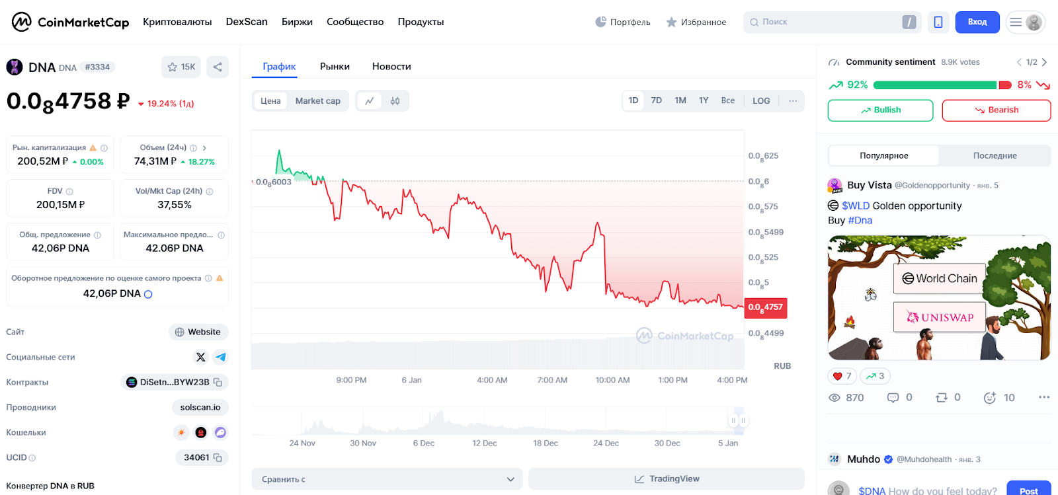
Task: Click info icon next to UCID
Action: click(32, 458)
